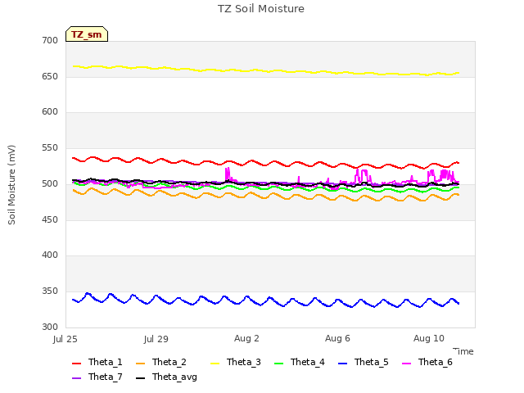This screenshot has width=524, height=393.
Task: Click the Soil Moisture (mV) axis label
Action: point(11,185)
